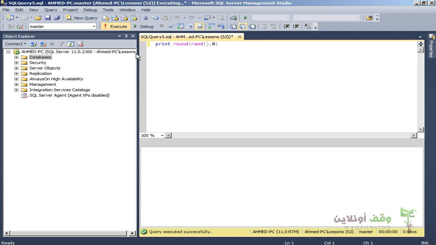This screenshot has height=245, width=436.
Task: Expand the Server Objects folder
Action: click(16, 68)
